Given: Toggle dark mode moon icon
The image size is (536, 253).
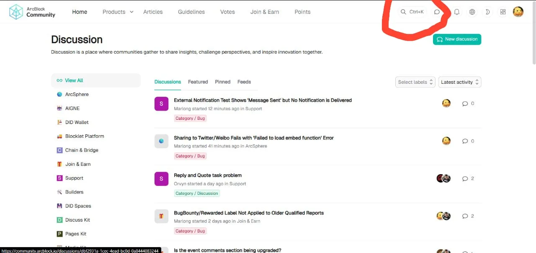Looking at the screenshot, I should (x=487, y=12).
